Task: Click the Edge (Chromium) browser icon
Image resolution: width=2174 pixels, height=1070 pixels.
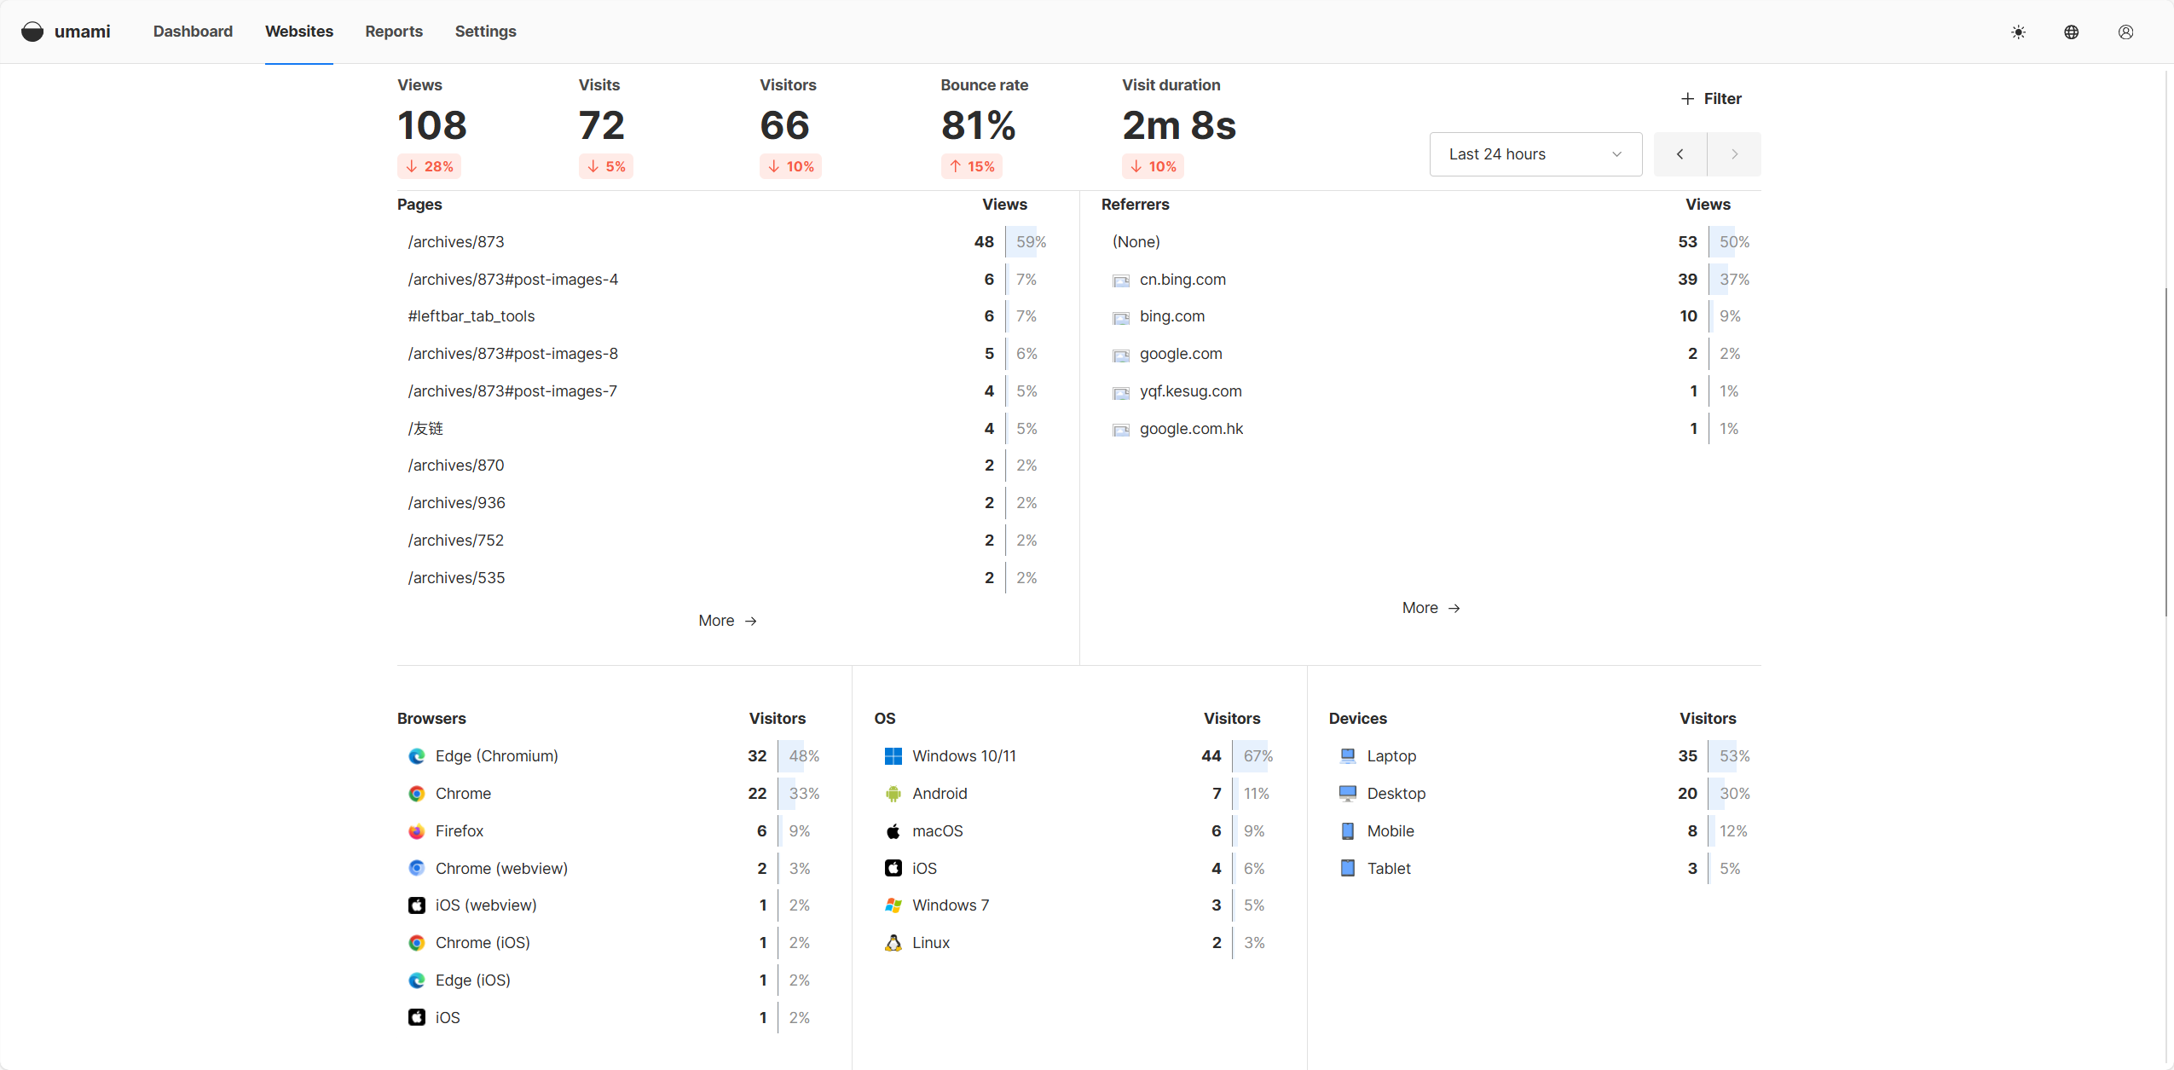Action: pyautogui.click(x=417, y=756)
